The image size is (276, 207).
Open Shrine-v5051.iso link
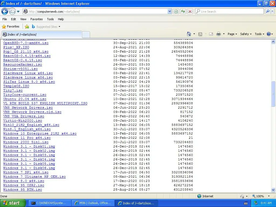tap(20, 69)
